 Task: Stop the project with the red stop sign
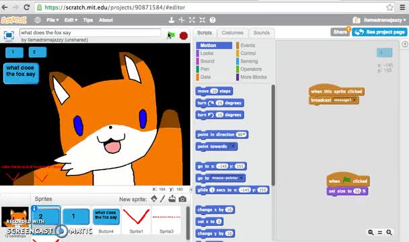point(184,36)
